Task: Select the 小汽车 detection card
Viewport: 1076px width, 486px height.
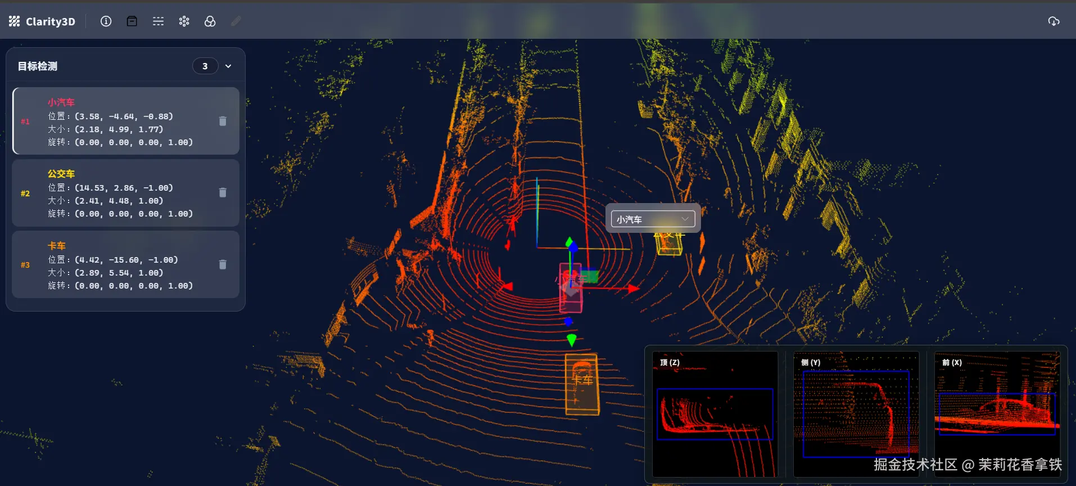Action: point(126,121)
